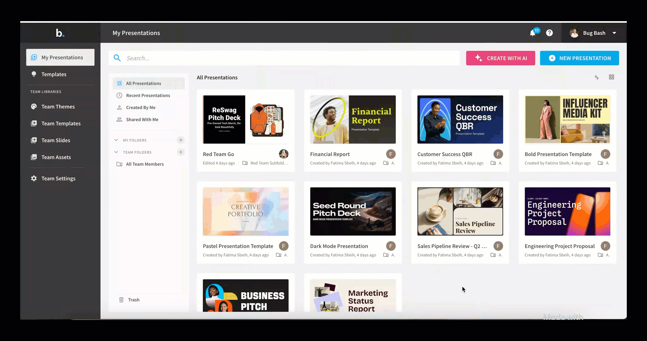Viewport: 647px width, 341px height.
Task: Open the Seed Round Pitch Deck thumbnail
Action: [353, 211]
